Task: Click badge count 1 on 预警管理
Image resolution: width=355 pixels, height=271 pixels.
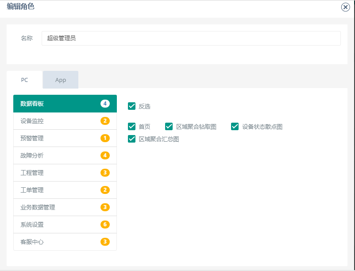Action: (x=105, y=138)
